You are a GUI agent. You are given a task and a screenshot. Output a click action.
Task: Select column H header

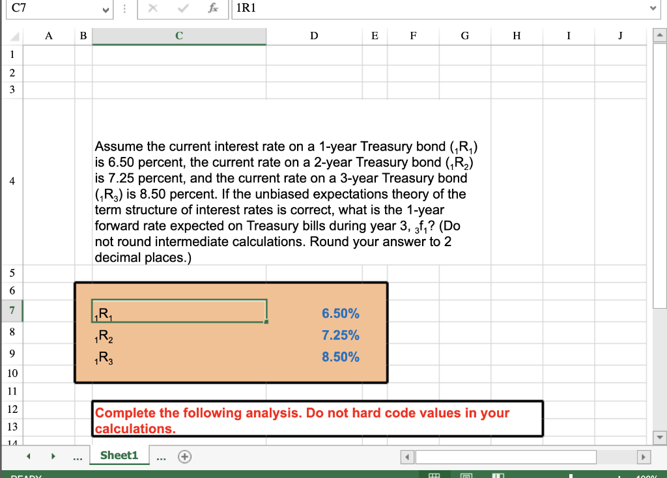(517, 36)
